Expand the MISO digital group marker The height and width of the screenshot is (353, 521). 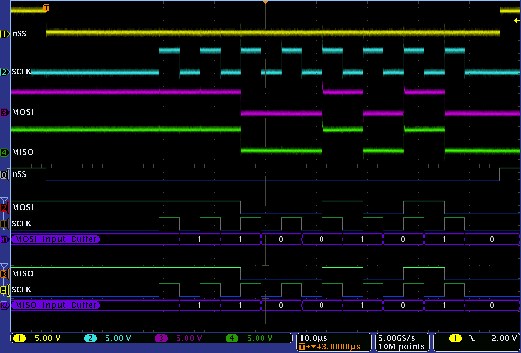(5, 267)
